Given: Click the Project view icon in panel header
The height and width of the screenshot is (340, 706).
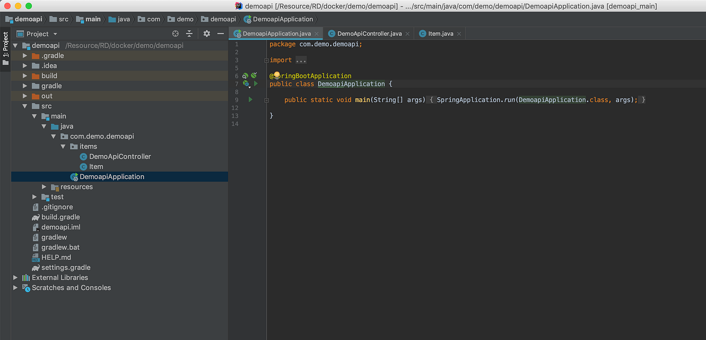Looking at the screenshot, I should coord(20,34).
